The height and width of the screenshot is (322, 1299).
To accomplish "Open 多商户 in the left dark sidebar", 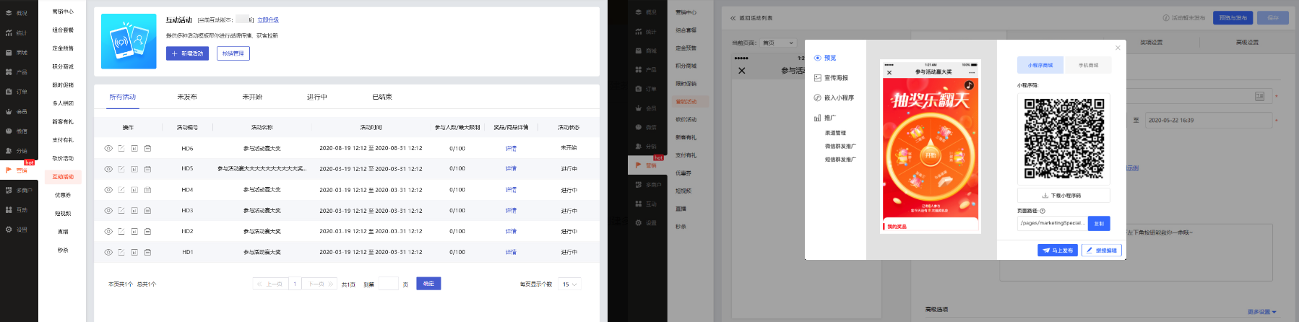I will click(x=19, y=191).
